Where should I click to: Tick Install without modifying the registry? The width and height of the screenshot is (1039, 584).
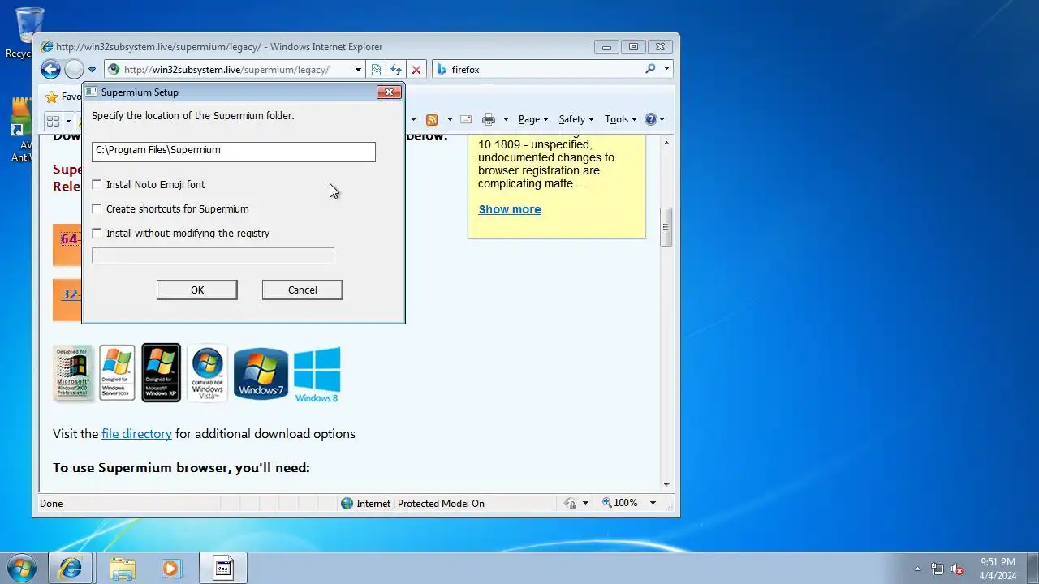point(97,234)
